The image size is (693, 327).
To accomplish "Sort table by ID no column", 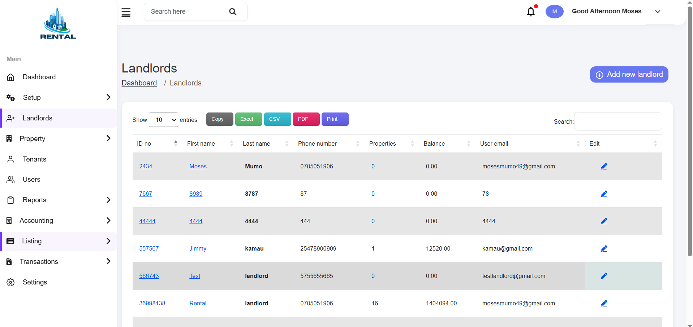I will [x=158, y=143].
